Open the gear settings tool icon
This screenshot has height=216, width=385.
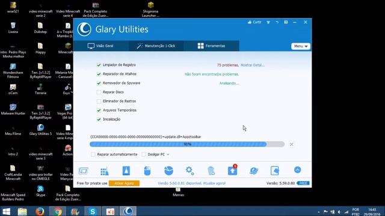[x=190, y=170]
